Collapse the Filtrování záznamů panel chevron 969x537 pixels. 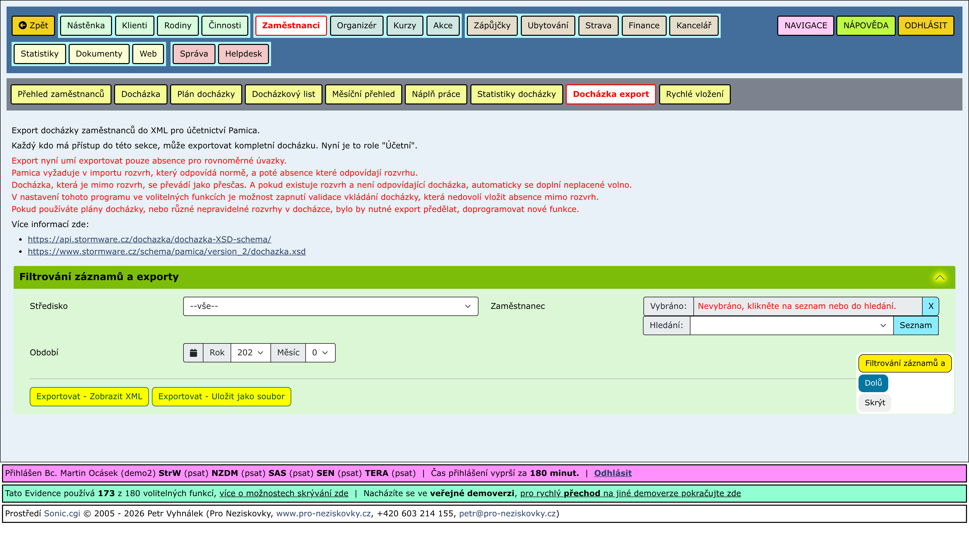pos(940,278)
